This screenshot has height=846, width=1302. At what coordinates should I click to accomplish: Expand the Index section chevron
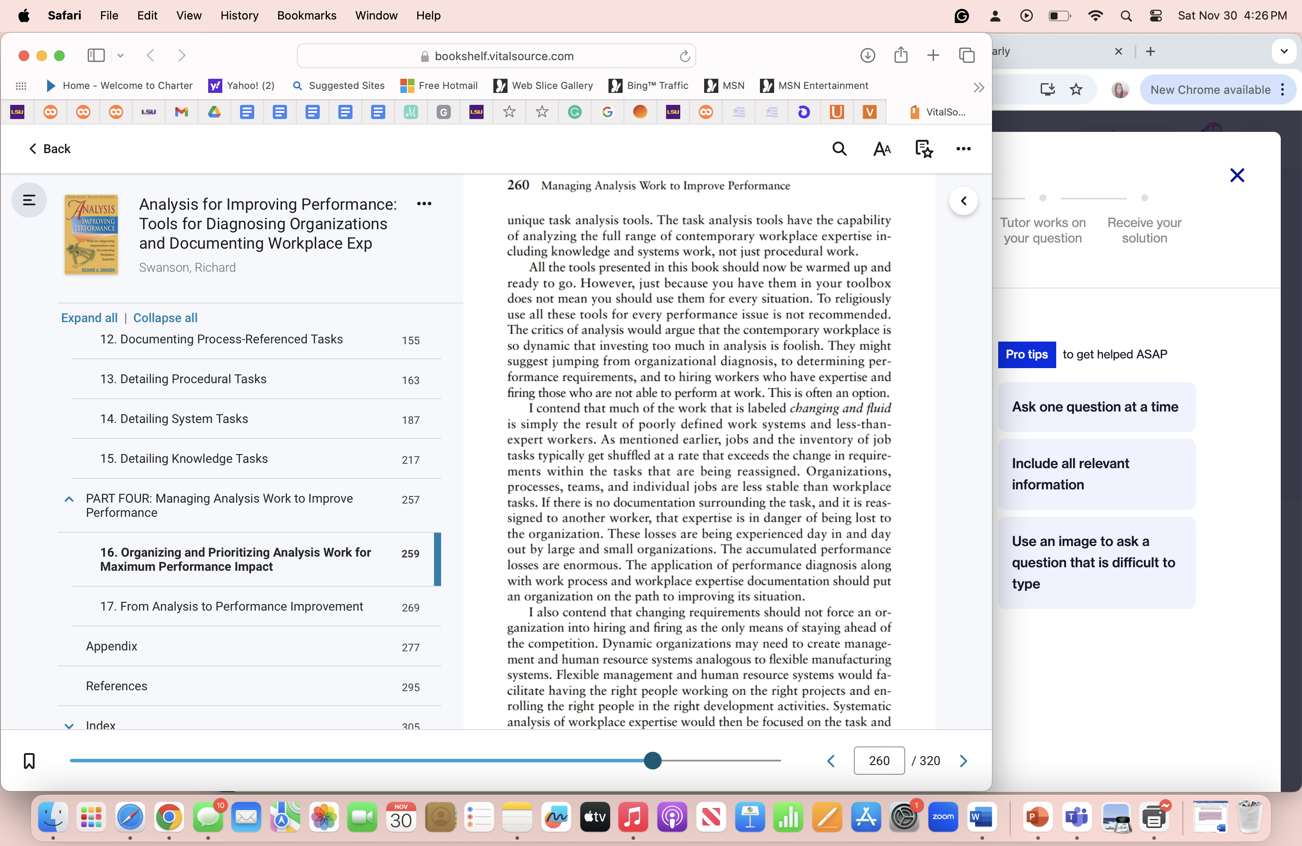[x=69, y=725]
